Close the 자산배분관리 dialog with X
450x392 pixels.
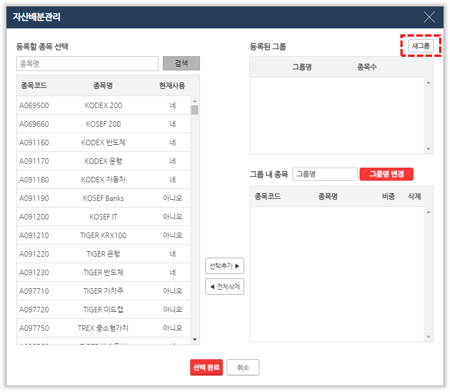429,17
